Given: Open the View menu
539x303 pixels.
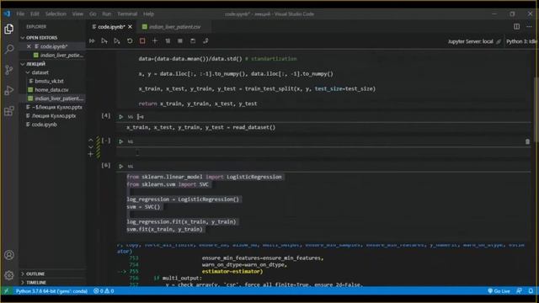Looking at the screenshot, I should pos(77,13).
